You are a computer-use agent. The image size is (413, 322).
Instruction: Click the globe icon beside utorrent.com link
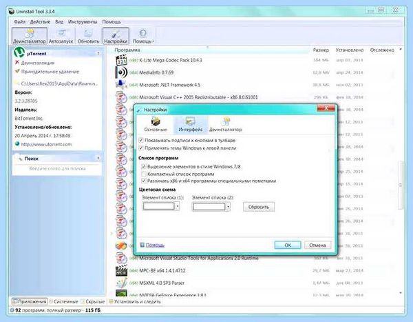tap(17, 144)
